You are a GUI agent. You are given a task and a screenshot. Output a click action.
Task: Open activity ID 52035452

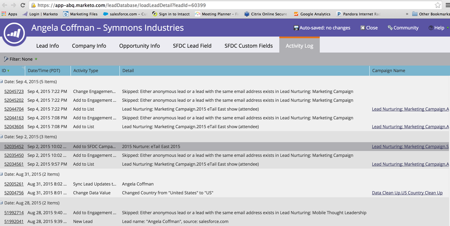click(14, 147)
